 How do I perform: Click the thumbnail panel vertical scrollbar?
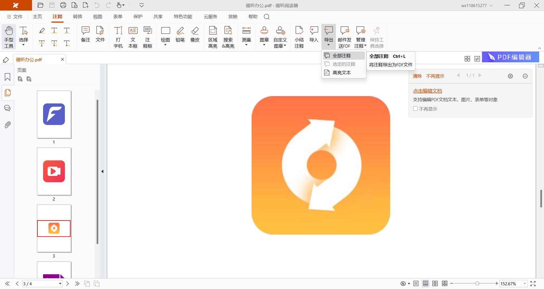coord(97,172)
